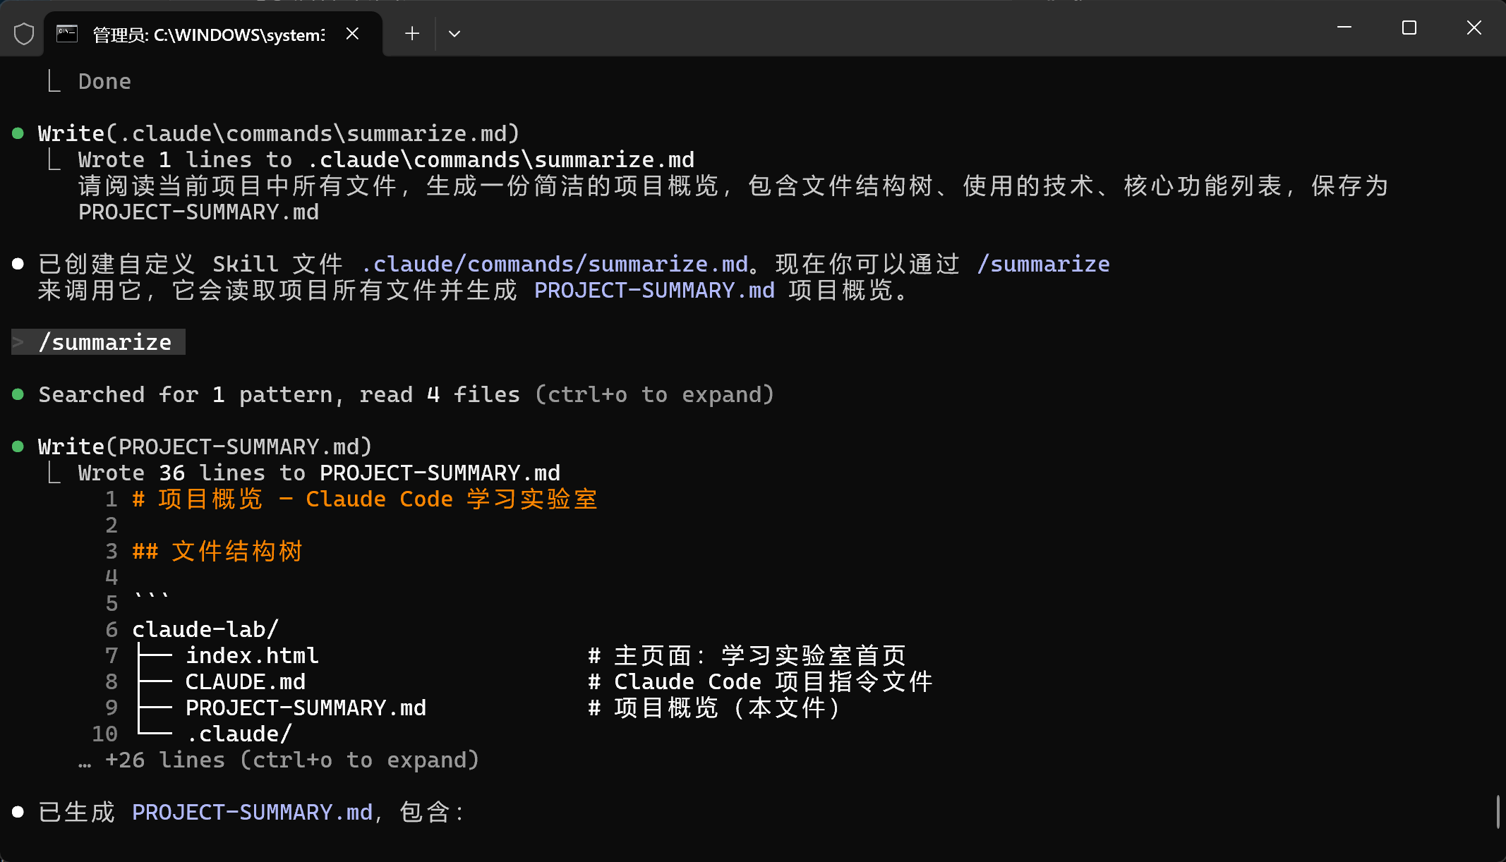1506x862 pixels.
Task: Click the 'Done' output line
Action: 104,81
